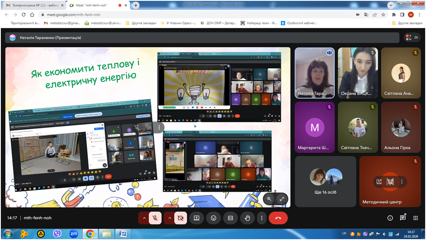The image size is (426, 240).
Task: Open the Новини Одеси bookmark
Action: pos(181,23)
